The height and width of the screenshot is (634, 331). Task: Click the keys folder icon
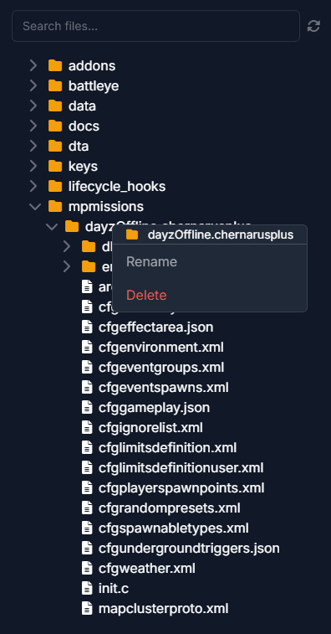click(x=55, y=166)
